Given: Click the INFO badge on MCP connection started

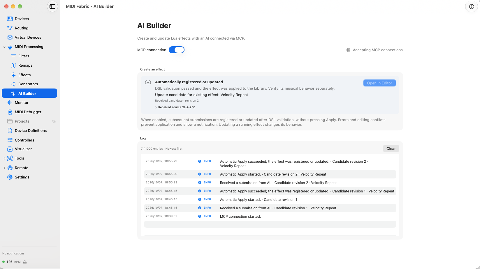Looking at the screenshot, I should 205,216.
